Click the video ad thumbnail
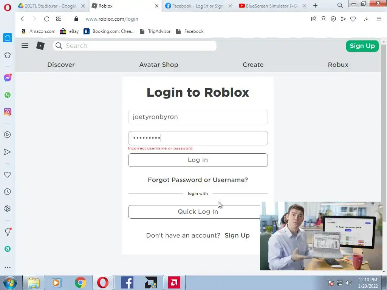387x290 pixels. click(x=321, y=236)
